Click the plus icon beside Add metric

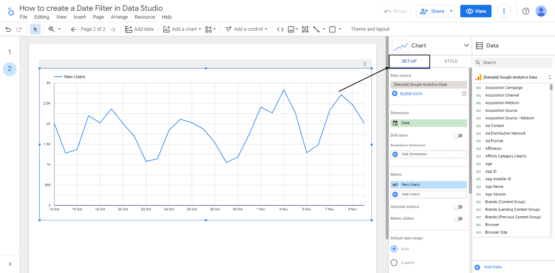[395, 194]
